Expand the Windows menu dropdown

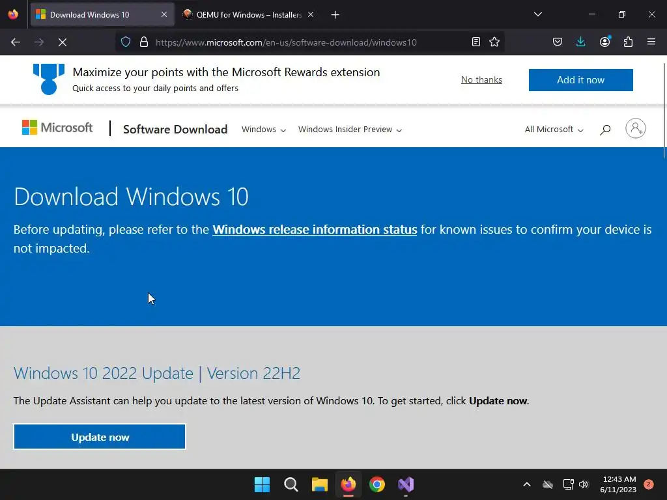pos(264,130)
